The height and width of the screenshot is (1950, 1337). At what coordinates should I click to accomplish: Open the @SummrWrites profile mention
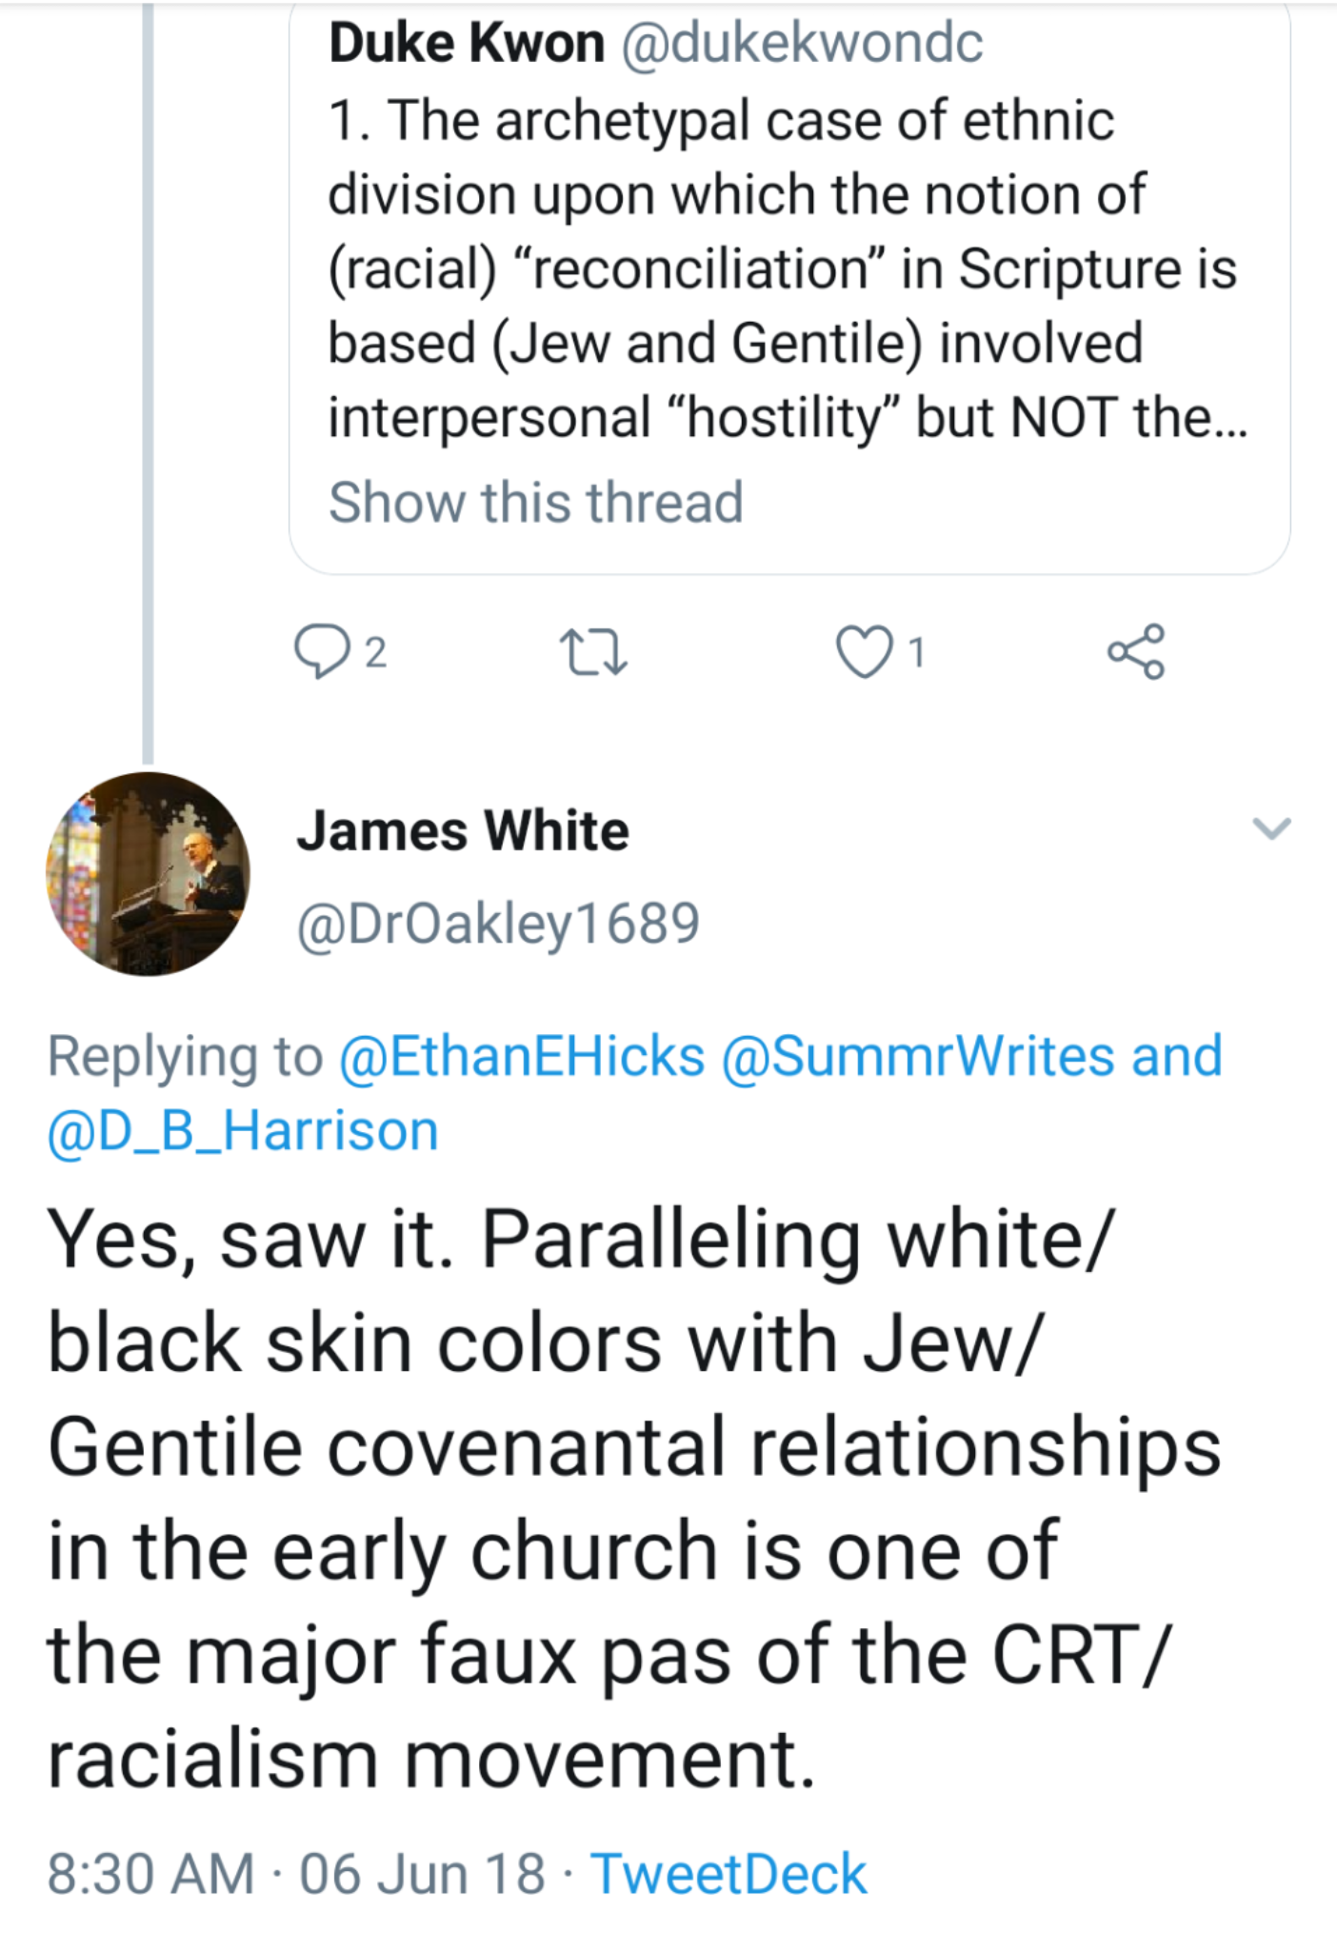tap(918, 1056)
